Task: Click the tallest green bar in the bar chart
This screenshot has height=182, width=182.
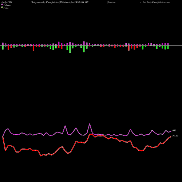Action: pyautogui.click(x=70, y=49)
